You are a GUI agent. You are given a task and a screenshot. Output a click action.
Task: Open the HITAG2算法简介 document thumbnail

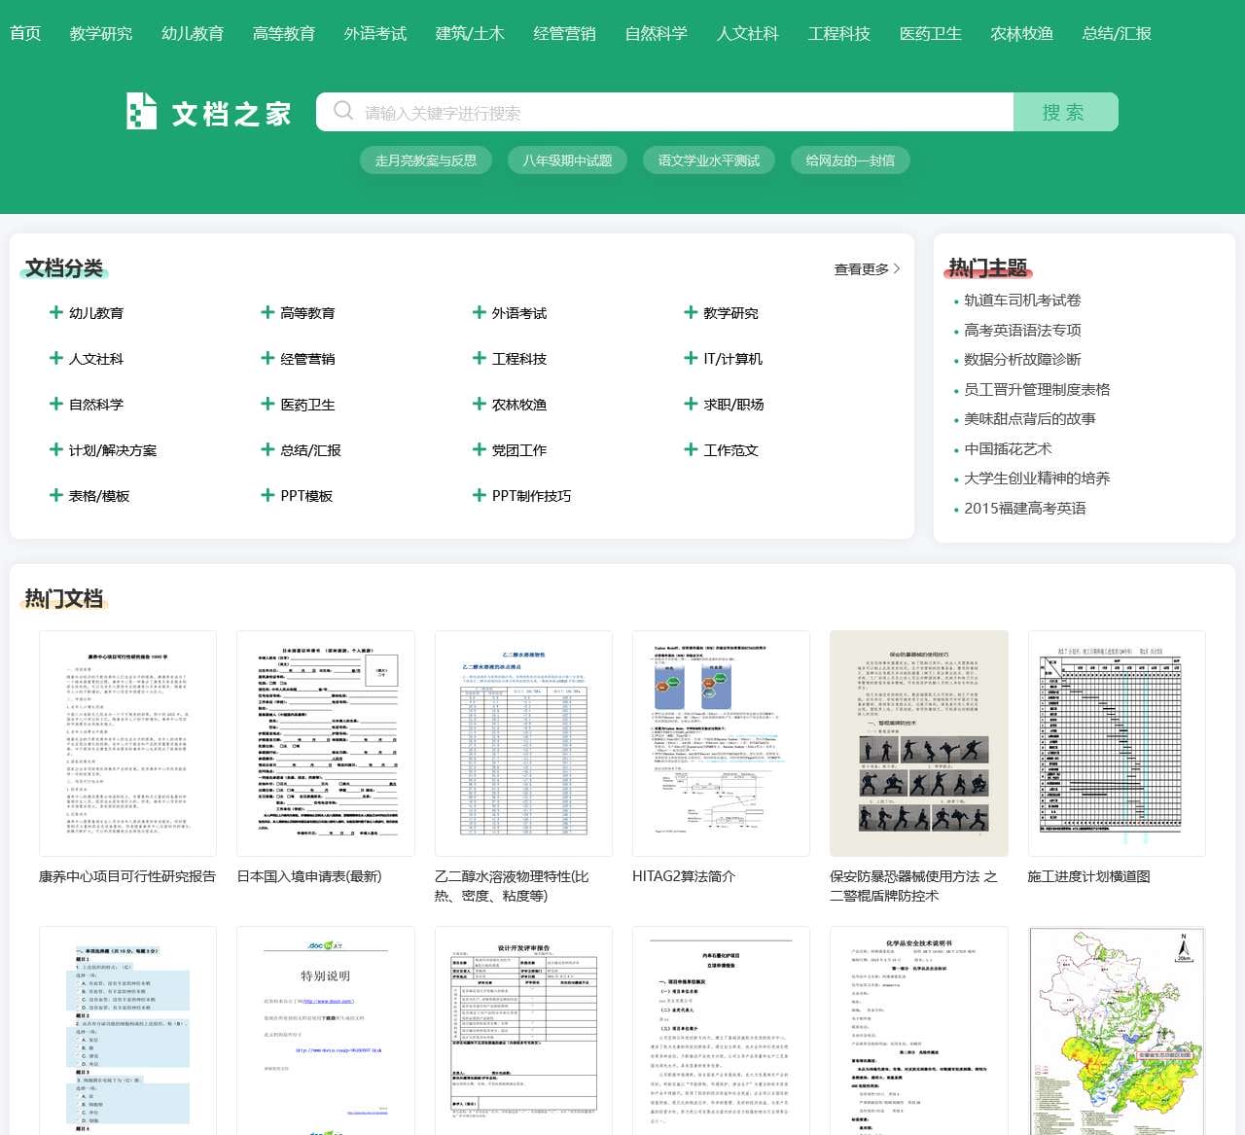click(720, 744)
